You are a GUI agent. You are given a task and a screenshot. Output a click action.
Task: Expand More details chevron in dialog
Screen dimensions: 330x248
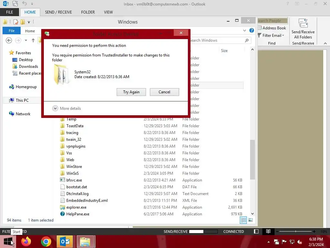(x=55, y=108)
